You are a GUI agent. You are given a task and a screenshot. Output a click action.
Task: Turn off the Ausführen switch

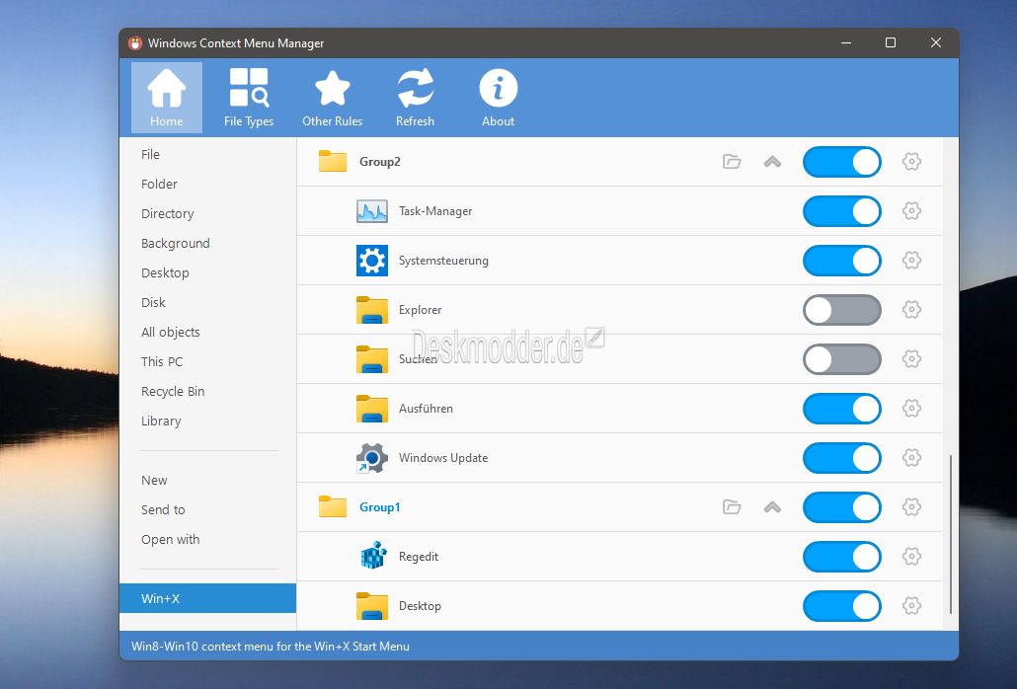(842, 409)
